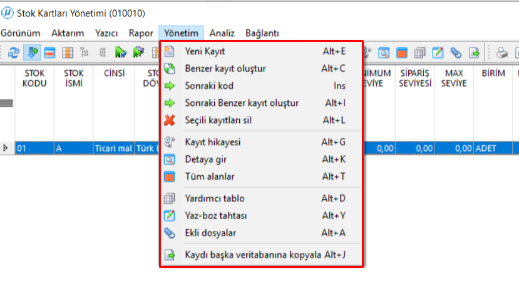Open the Rapor menu
Image resolution: width=519 pixels, height=288 pixels.
tap(141, 33)
